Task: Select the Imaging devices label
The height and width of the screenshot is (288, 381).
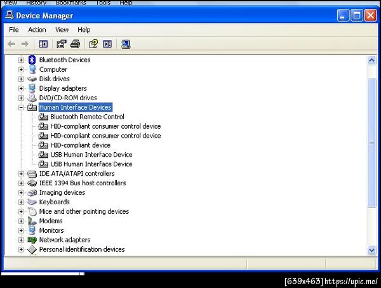Action: (x=62, y=193)
